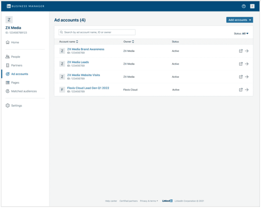Screen dimensions: 261x208
Task: Click the help question mark icon
Action: click(243, 6)
